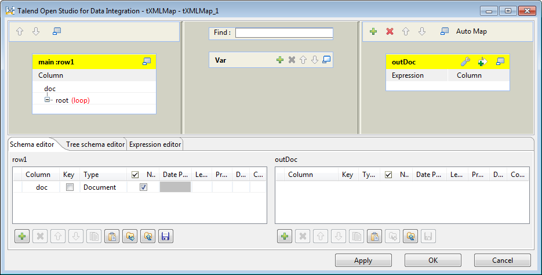Minimize all input tables icon
The height and width of the screenshot is (275, 542).
point(57,31)
